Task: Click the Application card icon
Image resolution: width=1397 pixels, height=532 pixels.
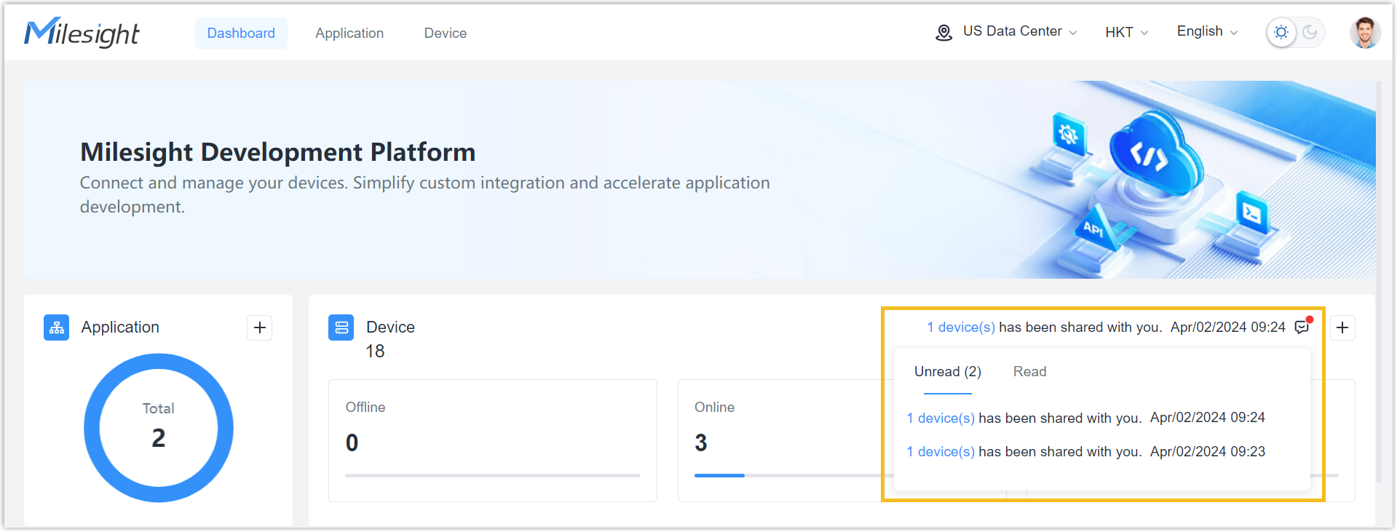Action: coord(57,327)
